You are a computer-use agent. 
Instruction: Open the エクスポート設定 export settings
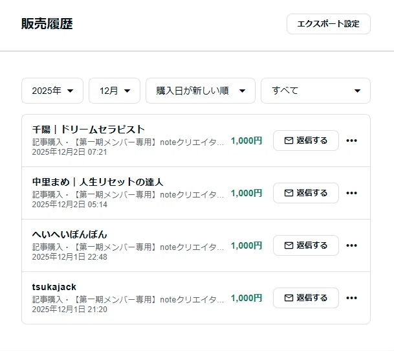tap(329, 24)
